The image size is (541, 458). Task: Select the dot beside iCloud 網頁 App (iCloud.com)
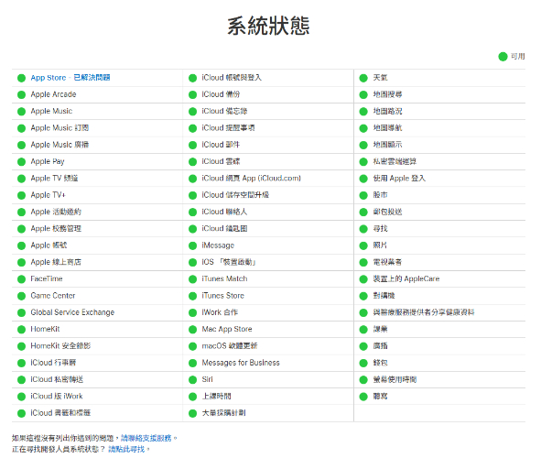(x=192, y=179)
